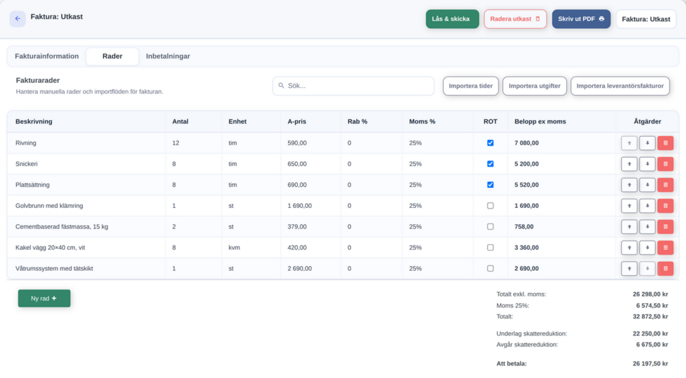The width and height of the screenshot is (686, 378).
Task: Delete the Golvbrunn med klämring row
Action: (665, 206)
